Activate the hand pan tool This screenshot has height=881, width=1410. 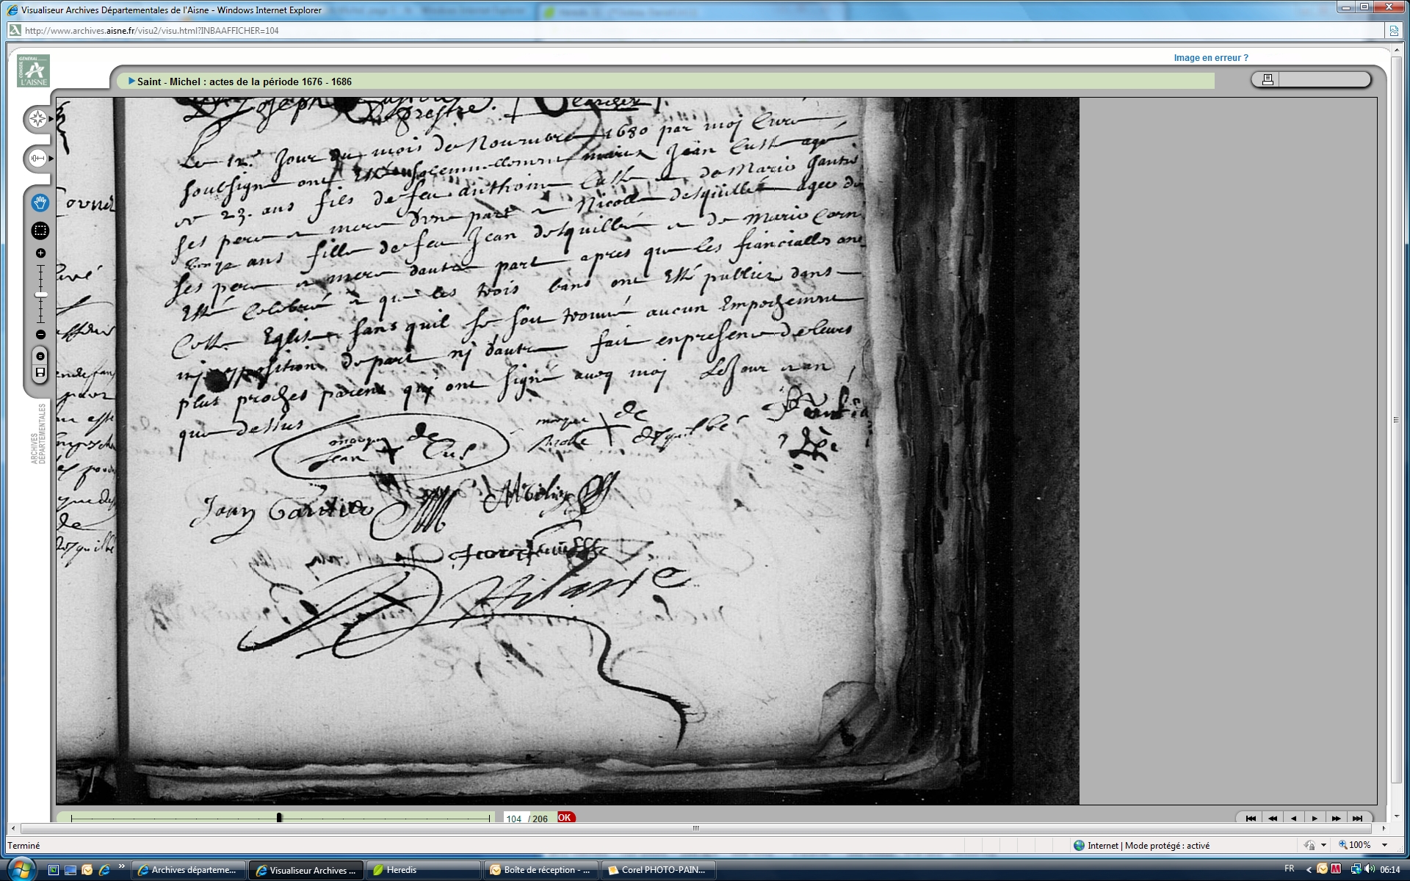[x=40, y=203]
